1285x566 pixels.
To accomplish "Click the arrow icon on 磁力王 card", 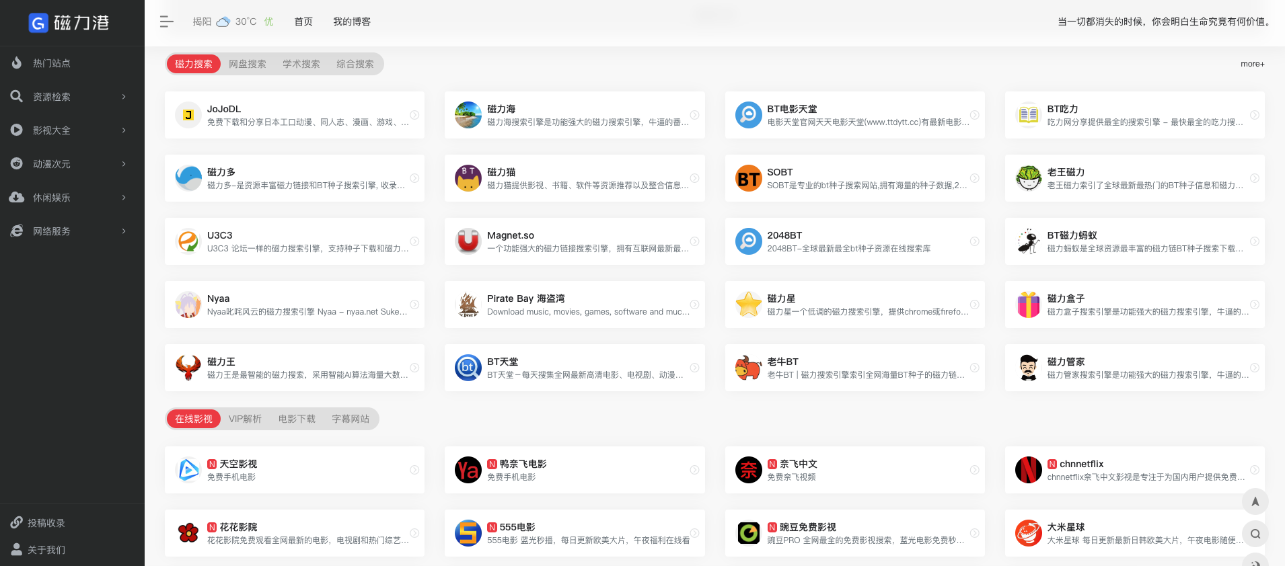I will click(414, 368).
